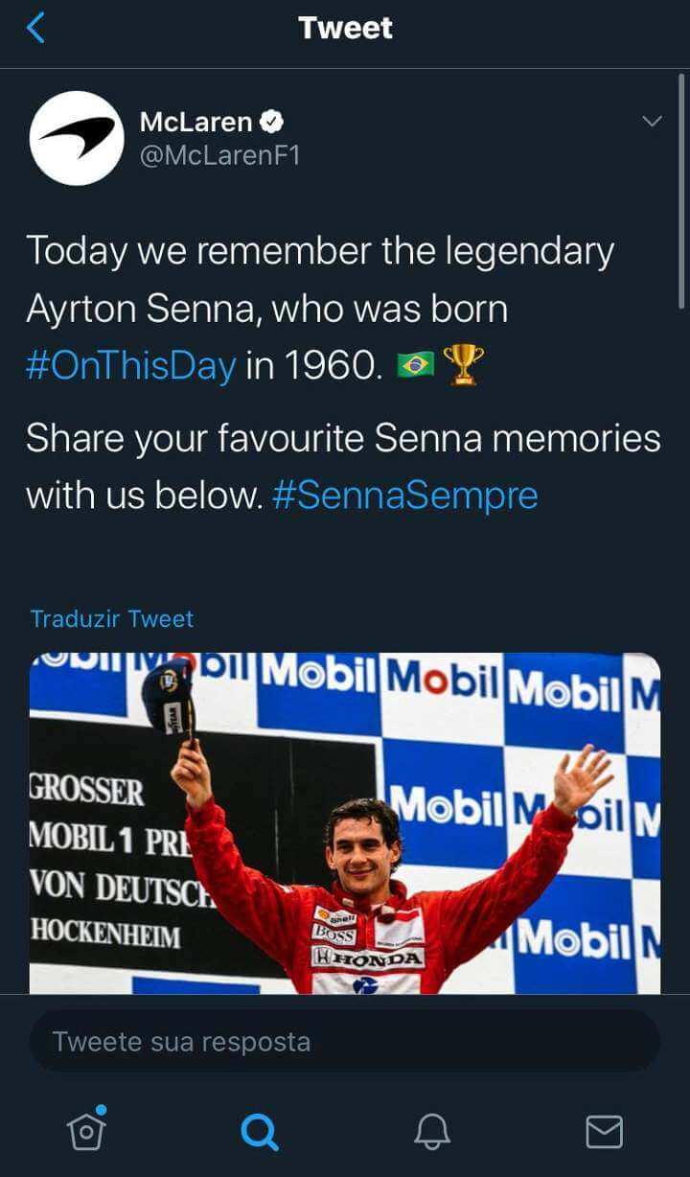Image resolution: width=690 pixels, height=1177 pixels.
Task: Open the Search magnifier tab
Action: click(259, 1132)
